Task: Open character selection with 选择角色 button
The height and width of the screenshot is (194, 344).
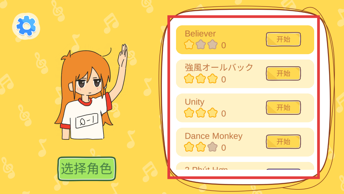Action: 87,169
